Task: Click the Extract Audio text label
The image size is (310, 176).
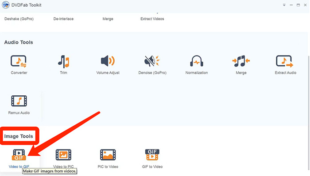Action: (286, 73)
